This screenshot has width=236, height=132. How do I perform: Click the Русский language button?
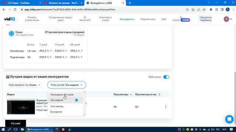(15, 123)
